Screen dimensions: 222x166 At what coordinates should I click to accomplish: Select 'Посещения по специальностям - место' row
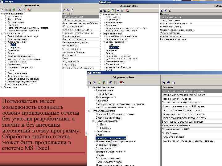click(x=192, y=95)
